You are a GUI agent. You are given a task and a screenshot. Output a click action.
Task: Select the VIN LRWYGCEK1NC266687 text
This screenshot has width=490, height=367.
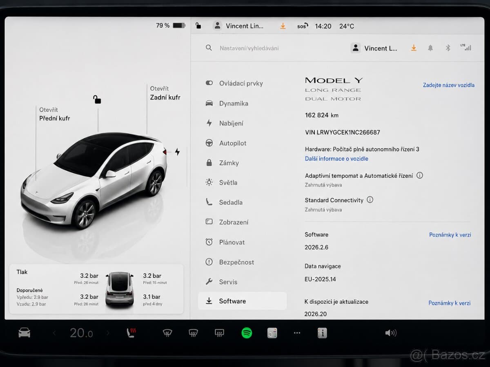343,133
